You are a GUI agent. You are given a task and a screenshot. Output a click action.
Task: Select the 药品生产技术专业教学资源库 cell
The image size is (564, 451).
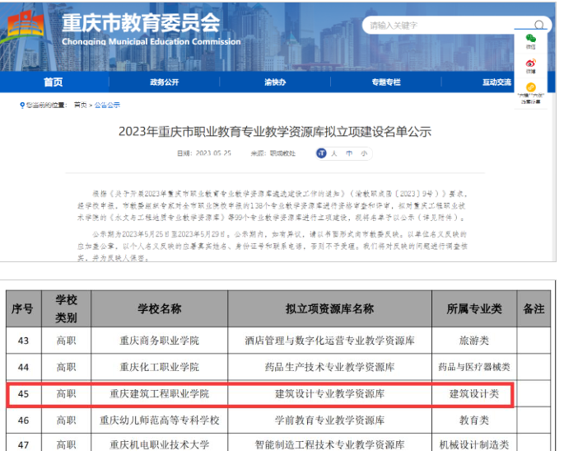[329, 367]
